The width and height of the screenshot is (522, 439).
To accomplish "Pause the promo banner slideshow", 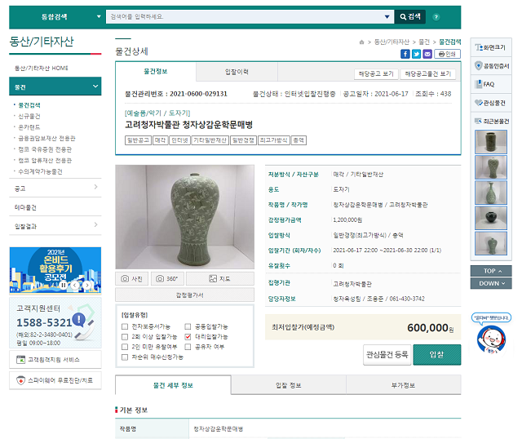I will (x=64, y=286).
